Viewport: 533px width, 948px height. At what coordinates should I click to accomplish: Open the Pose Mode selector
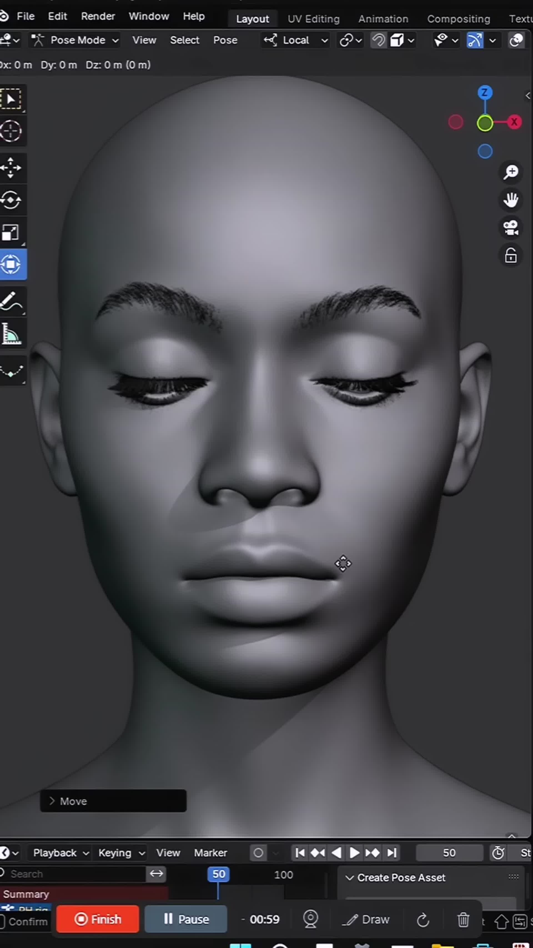(77, 40)
